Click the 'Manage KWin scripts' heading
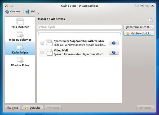The image size is (159, 115). (x=51, y=19)
